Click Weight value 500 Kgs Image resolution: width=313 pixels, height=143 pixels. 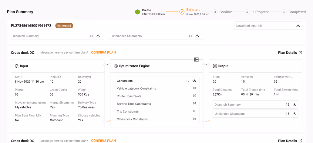tap(83, 94)
